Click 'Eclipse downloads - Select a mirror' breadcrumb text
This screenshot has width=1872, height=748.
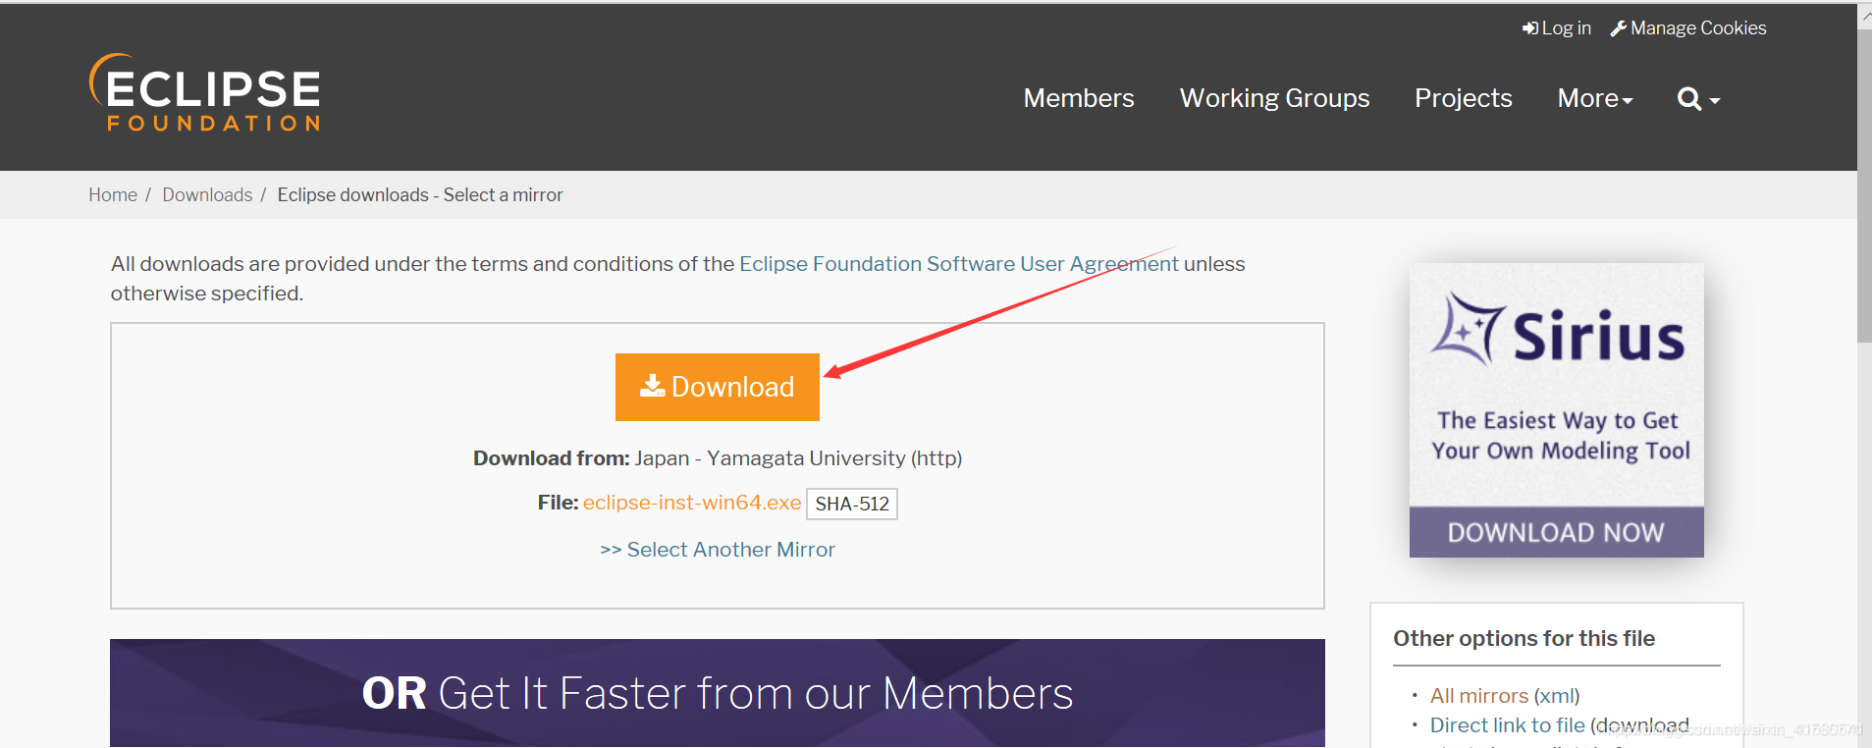point(420,194)
